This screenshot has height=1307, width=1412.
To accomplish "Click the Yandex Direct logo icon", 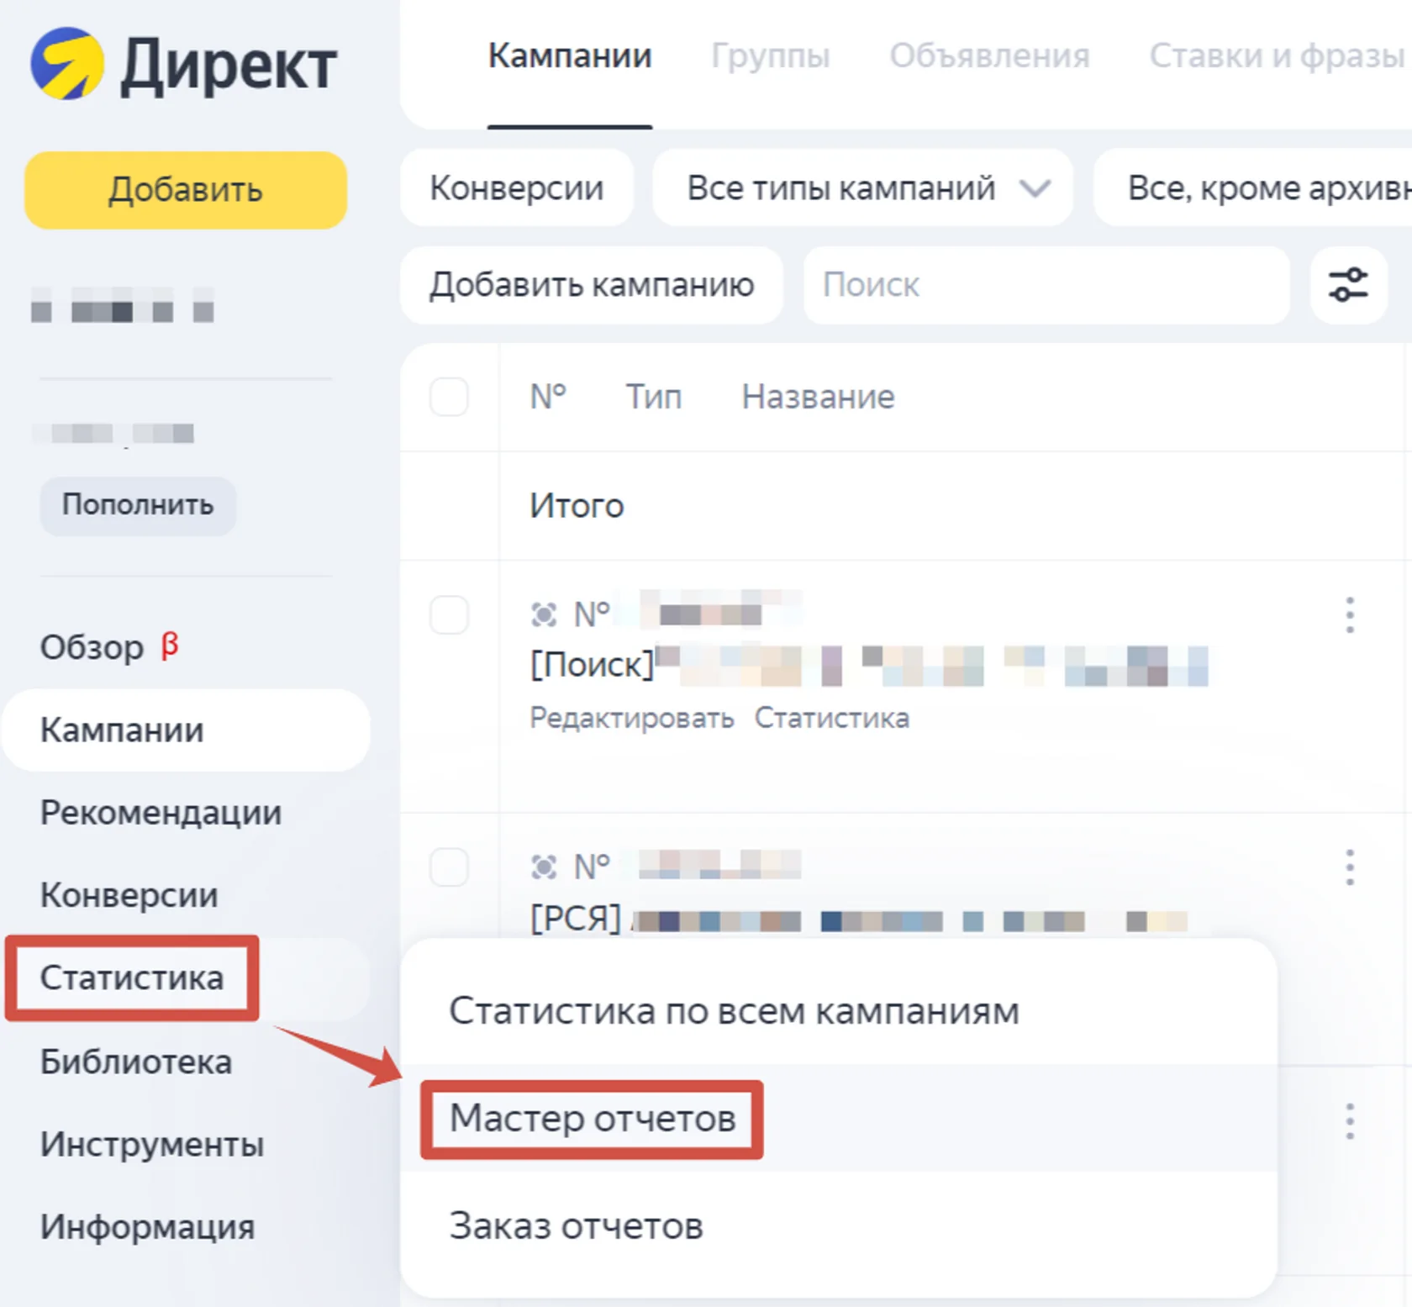I will [x=67, y=64].
